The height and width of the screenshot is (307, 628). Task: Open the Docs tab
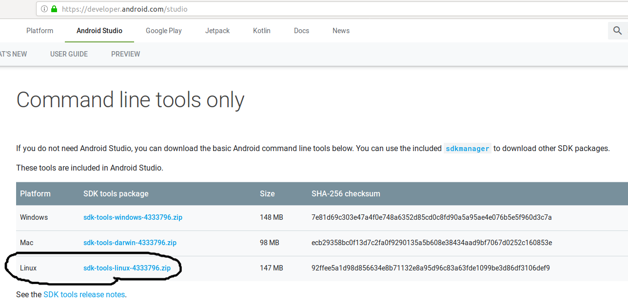[301, 31]
